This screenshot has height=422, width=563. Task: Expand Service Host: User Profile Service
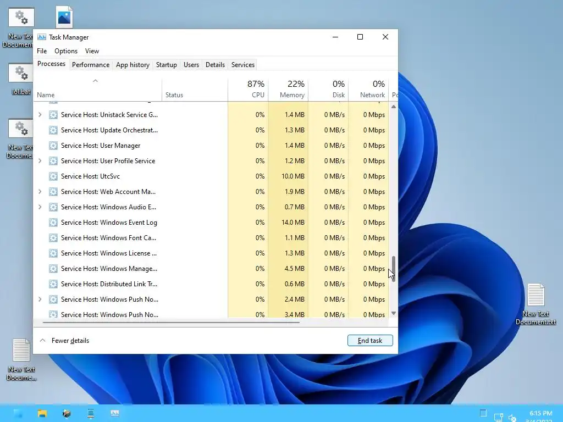40,161
